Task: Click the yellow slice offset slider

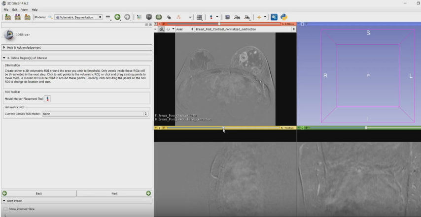Action: [223, 127]
